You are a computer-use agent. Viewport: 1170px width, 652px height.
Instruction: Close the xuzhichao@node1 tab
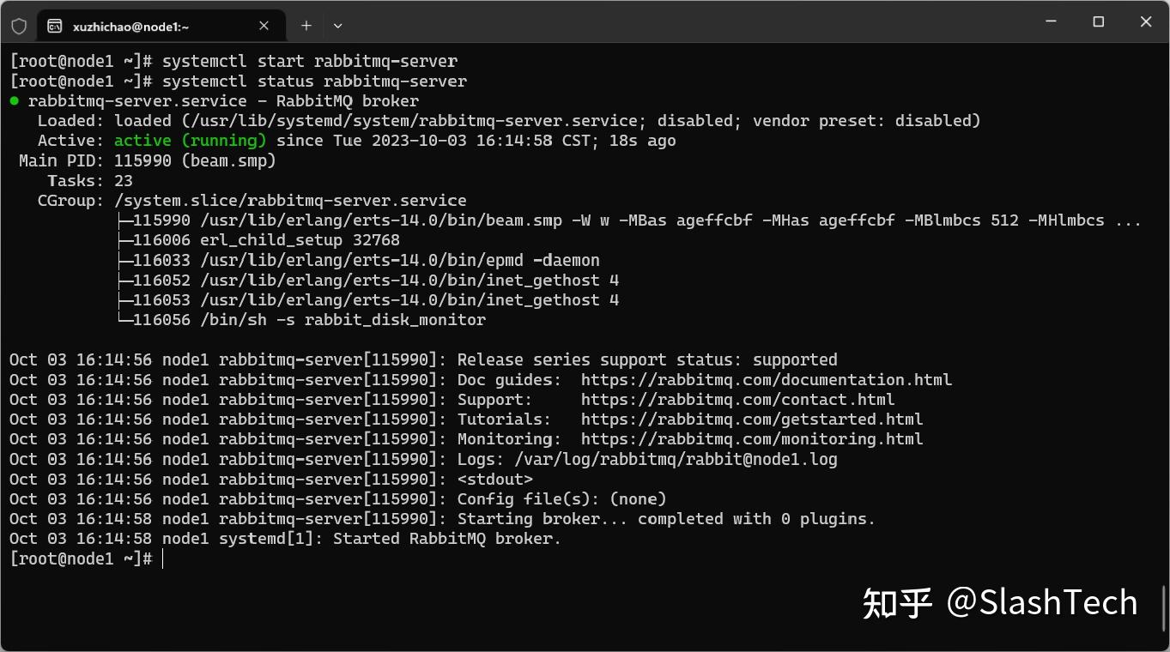[264, 25]
